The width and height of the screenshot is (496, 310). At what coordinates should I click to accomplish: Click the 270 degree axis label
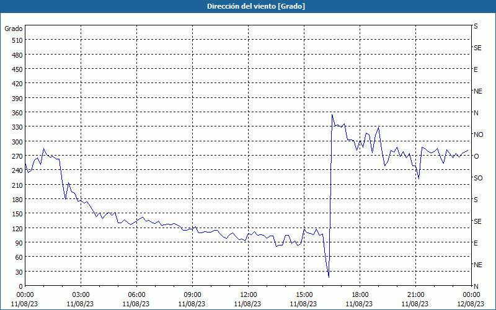(x=17, y=156)
